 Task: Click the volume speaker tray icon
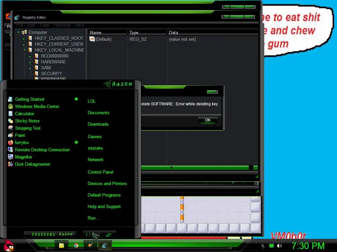point(279,246)
